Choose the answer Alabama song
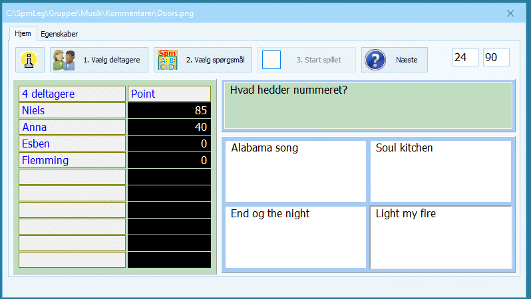 click(x=295, y=171)
